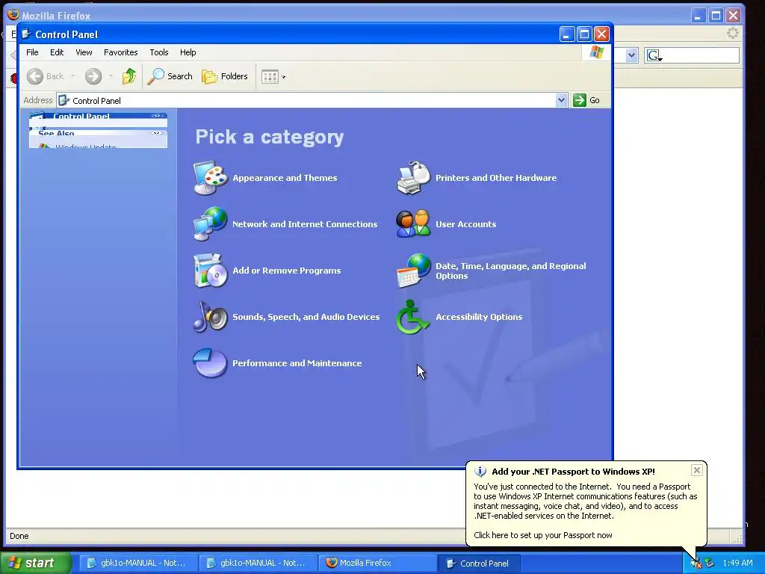This screenshot has width=765, height=574.
Task: Click the Forward arrow toolbar button
Action: pyautogui.click(x=93, y=76)
